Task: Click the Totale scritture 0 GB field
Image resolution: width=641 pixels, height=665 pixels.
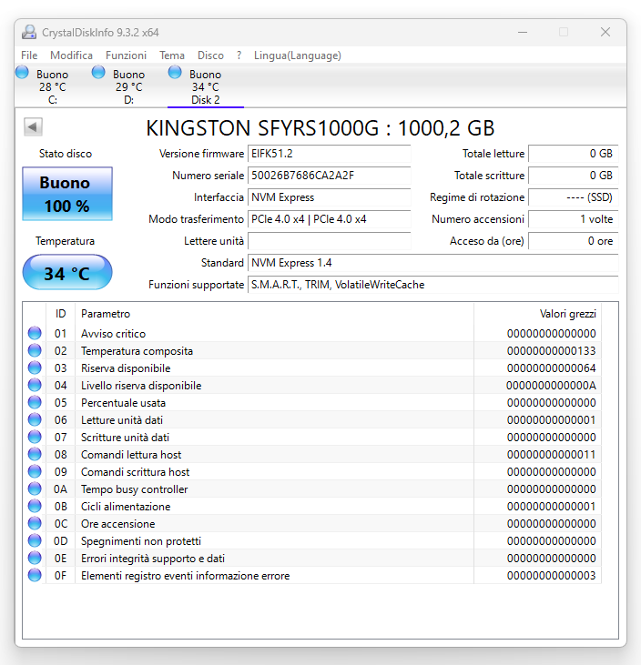Action: pos(573,176)
